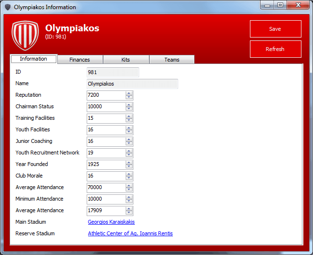The width and height of the screenshot is (313, 255).
Task: Open the Georgios Karaiskakis stadium link
Action: click(x=111, y=222)
